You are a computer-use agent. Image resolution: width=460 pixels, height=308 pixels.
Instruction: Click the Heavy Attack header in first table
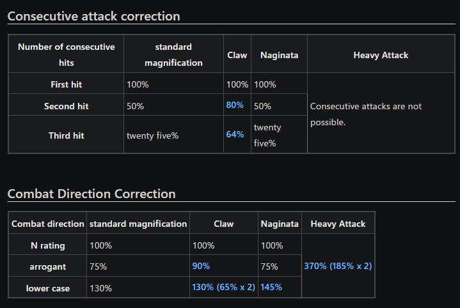pos(381,55)
